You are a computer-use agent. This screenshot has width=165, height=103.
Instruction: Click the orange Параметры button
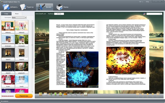[x=24, y=96]
